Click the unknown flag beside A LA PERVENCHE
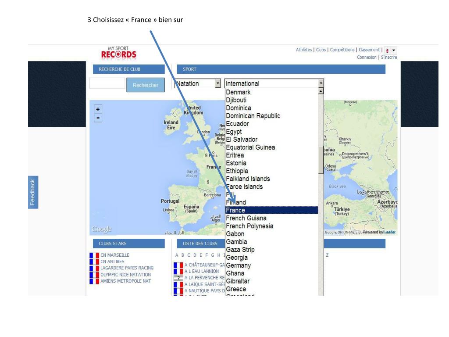This screenshot has width=449, height=337. coord(178,278)
